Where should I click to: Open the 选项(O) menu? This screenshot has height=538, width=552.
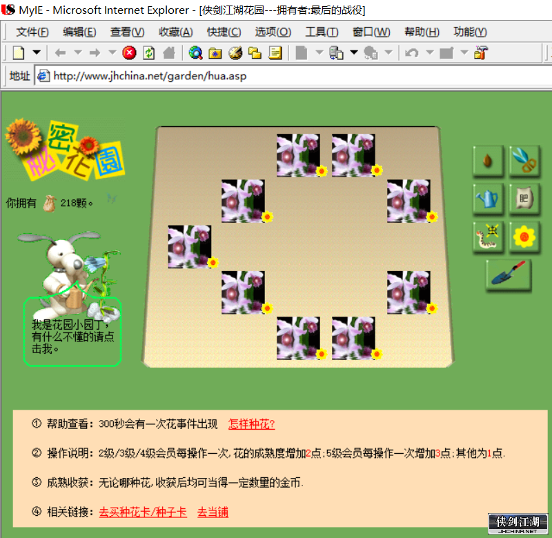273,32
